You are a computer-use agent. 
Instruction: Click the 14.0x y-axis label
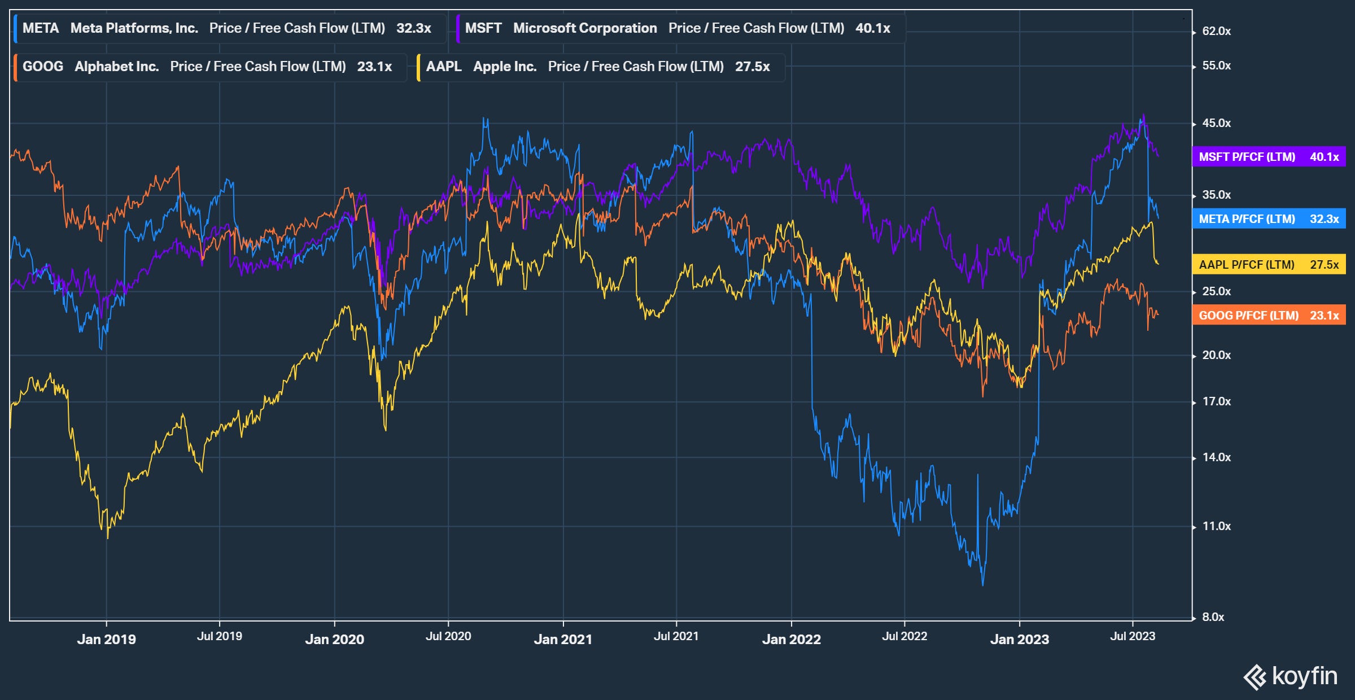click(x=1217, y=457)
